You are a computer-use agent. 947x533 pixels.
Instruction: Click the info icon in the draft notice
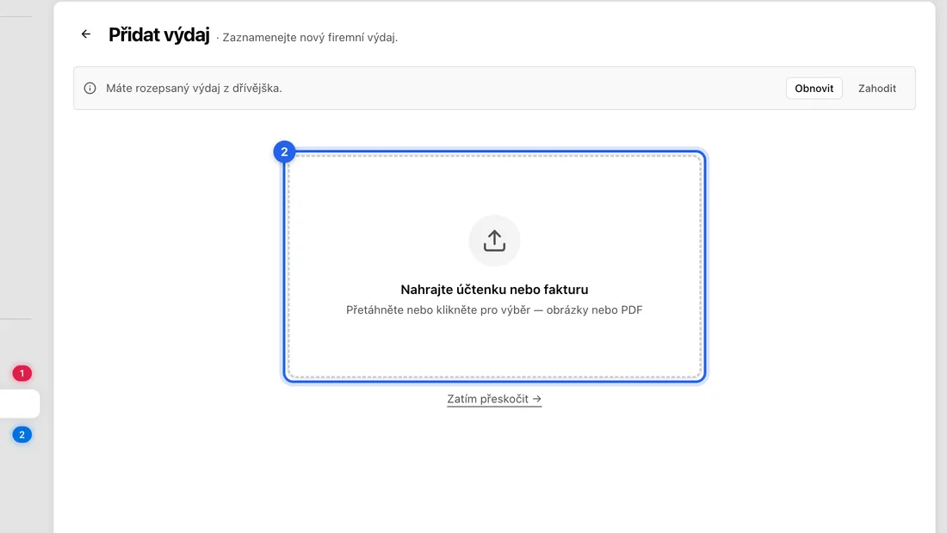(90, 88)
